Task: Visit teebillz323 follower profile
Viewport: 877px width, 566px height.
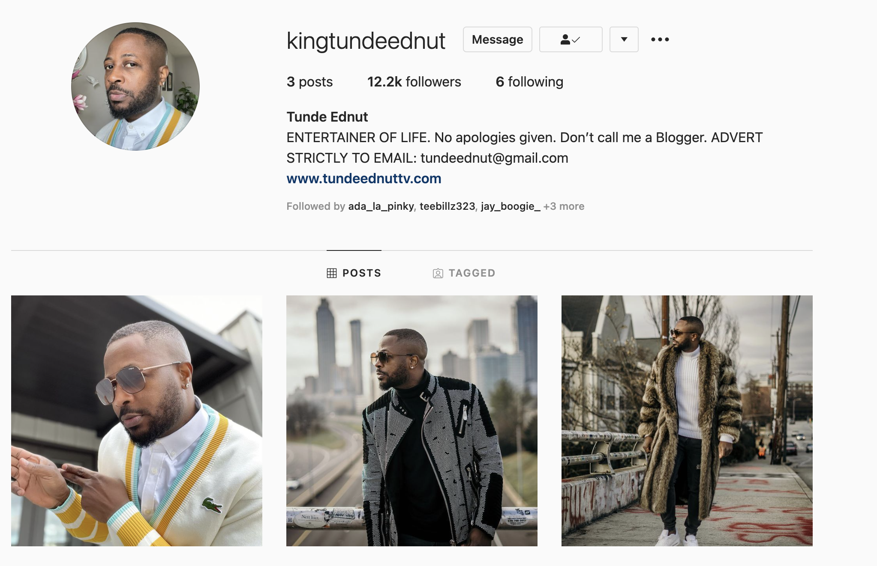Action: click(447, 206)
